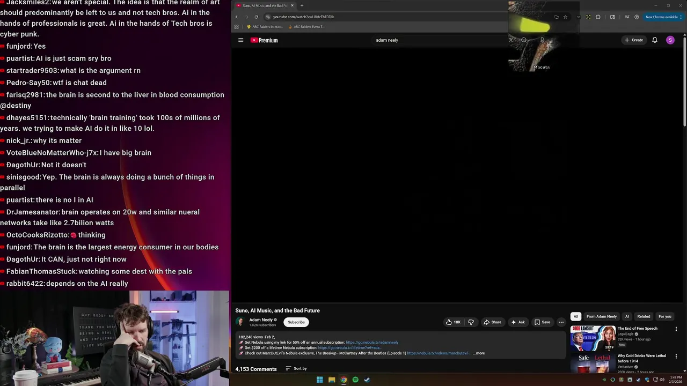
Task: Open Spotify from the taskbar
Action: pos(355,380)
